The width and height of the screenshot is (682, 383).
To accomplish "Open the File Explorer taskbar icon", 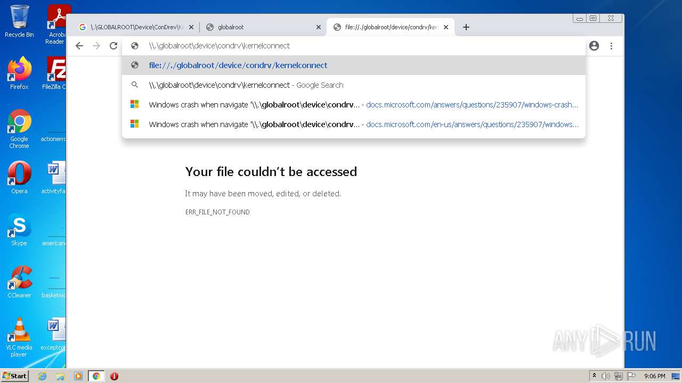I will click(60, 376).
